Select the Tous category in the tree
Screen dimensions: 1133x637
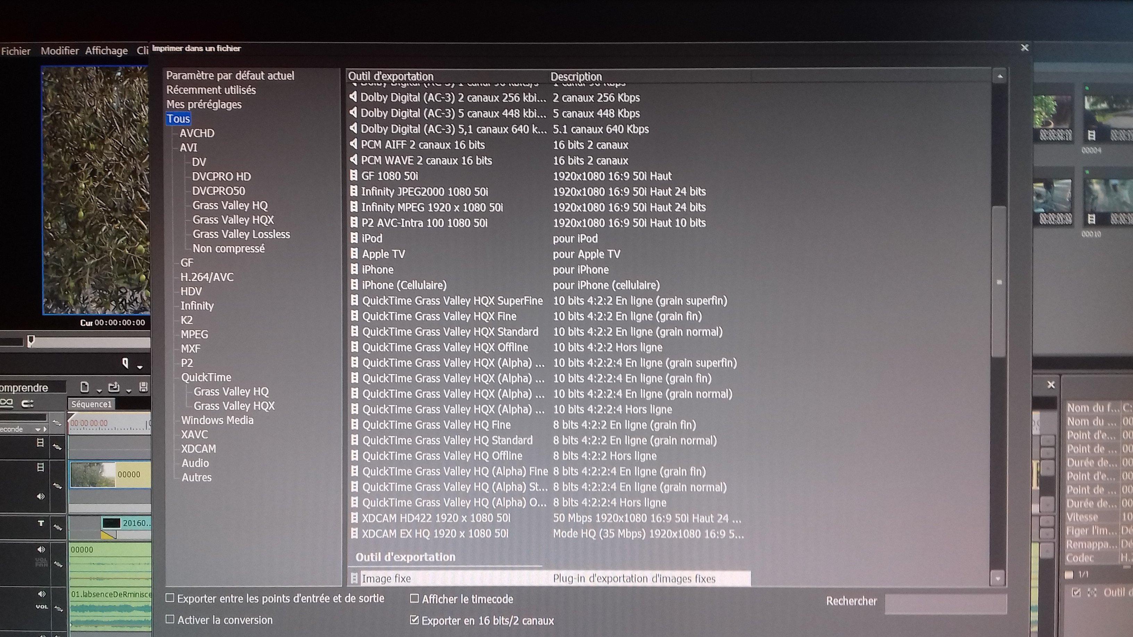pyautogui.click(x=178, y=119)
